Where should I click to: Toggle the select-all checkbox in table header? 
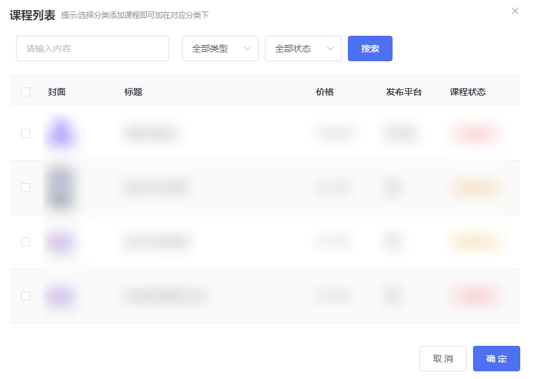coord(26,92)
